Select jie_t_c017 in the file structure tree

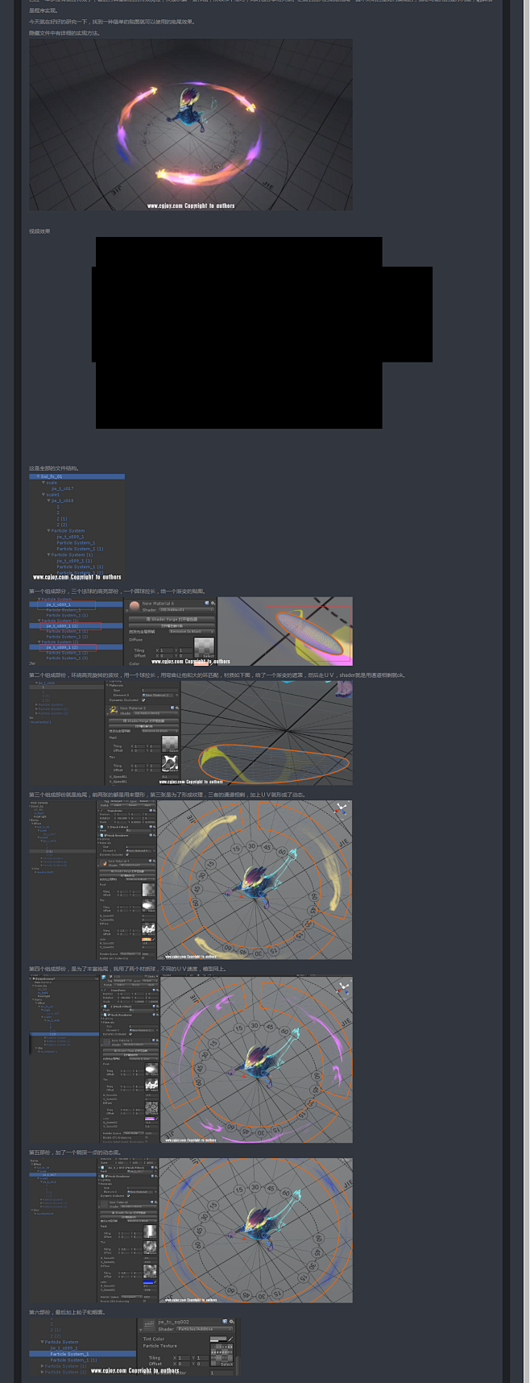(x=62, y=488)
